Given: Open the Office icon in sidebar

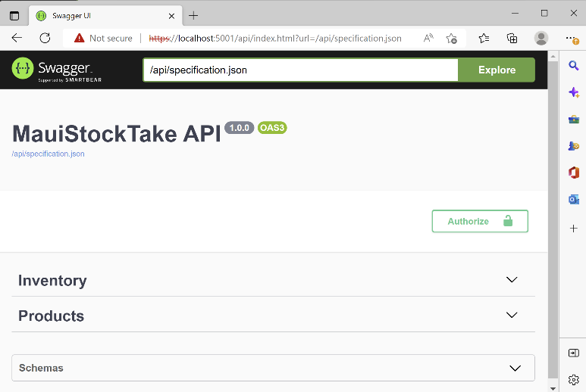Looking at the screenshot, I should click(x=574, y=173).
